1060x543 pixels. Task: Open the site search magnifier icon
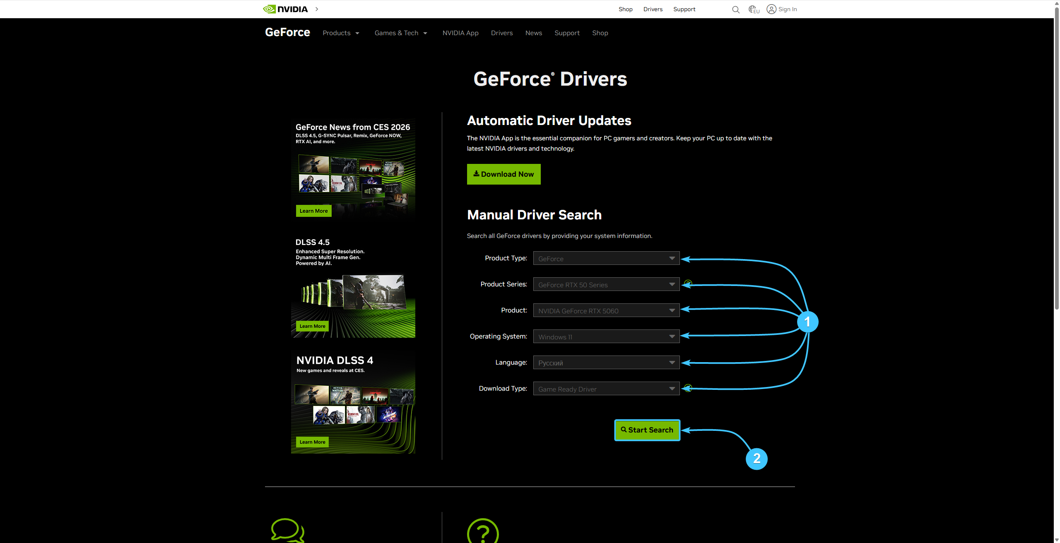[735, 10]
